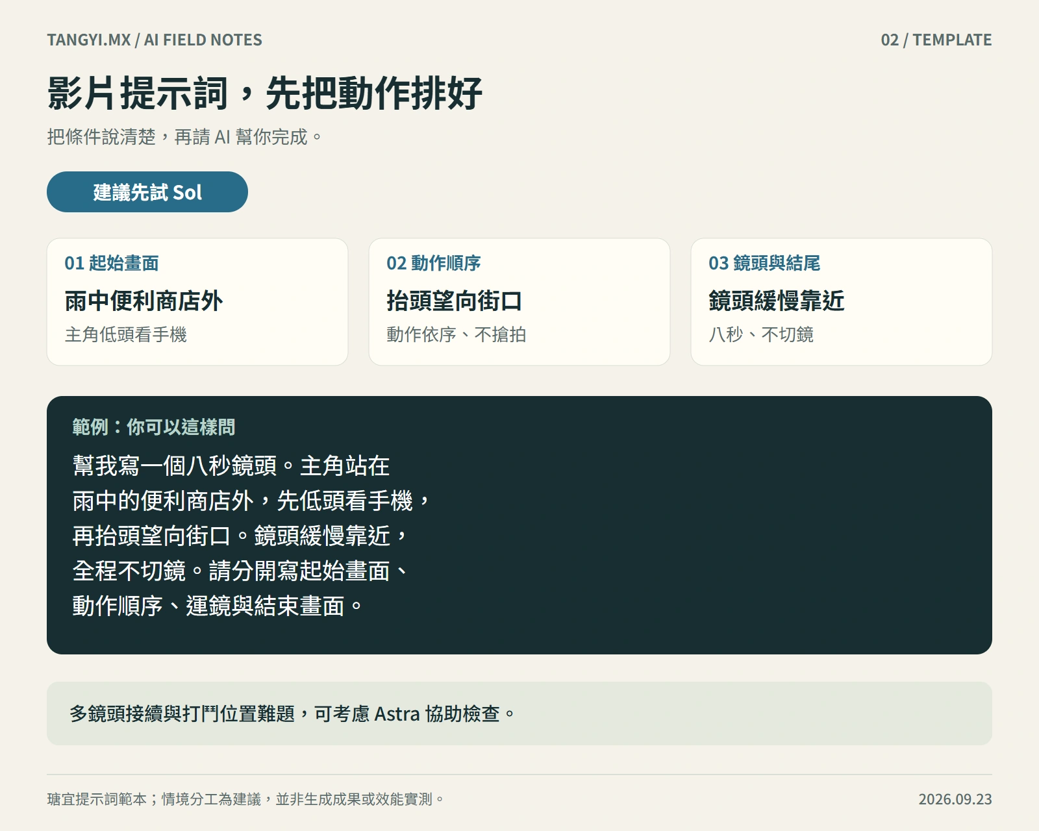
Task: Click the 建議先試 Sol pill button
Action: (147, 192)
